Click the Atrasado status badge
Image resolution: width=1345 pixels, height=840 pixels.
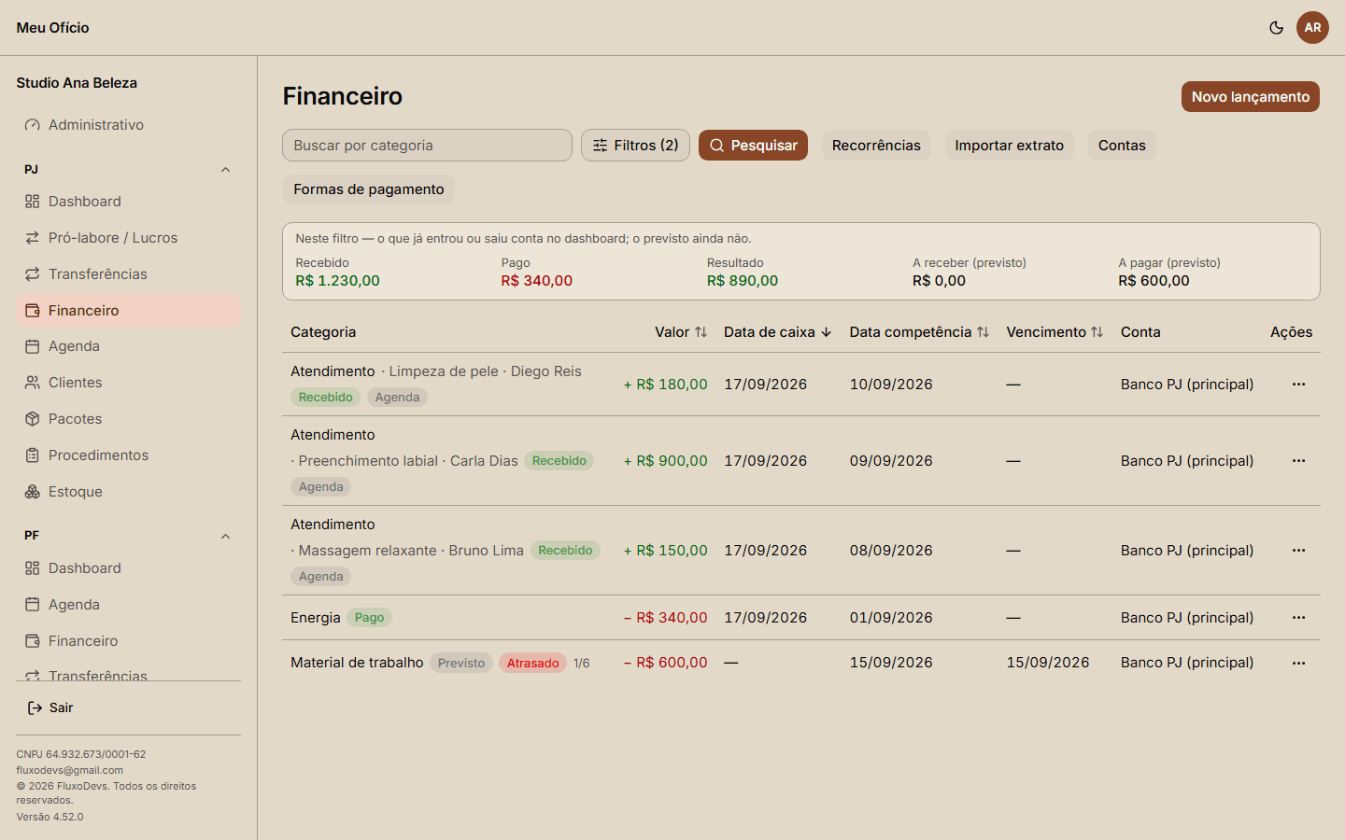[x=532, y=664]
